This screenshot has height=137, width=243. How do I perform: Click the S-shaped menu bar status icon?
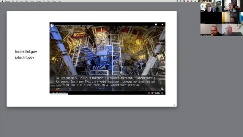click(x=181, y=1)
